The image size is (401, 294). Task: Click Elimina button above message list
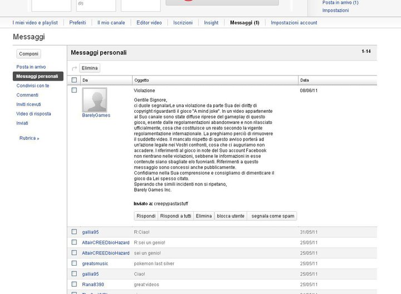pyautogui.click(x=90, y=68)
